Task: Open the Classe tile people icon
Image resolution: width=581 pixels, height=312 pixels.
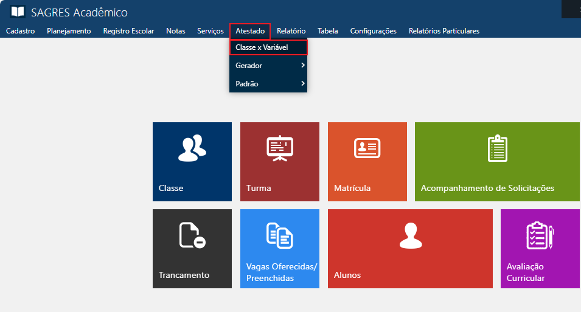Action: click(192, 148)
